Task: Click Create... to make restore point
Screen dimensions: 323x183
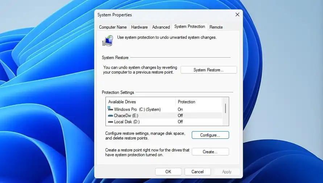Action: pos(210,152)
